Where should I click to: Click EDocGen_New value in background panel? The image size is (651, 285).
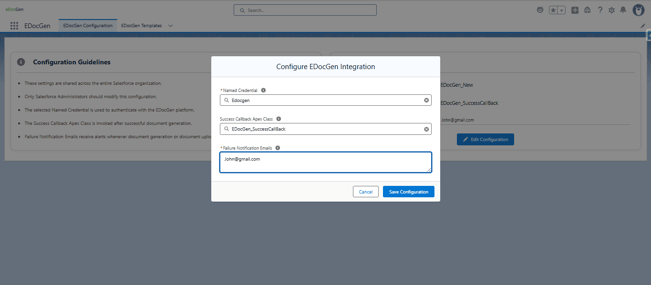[457, 85]
